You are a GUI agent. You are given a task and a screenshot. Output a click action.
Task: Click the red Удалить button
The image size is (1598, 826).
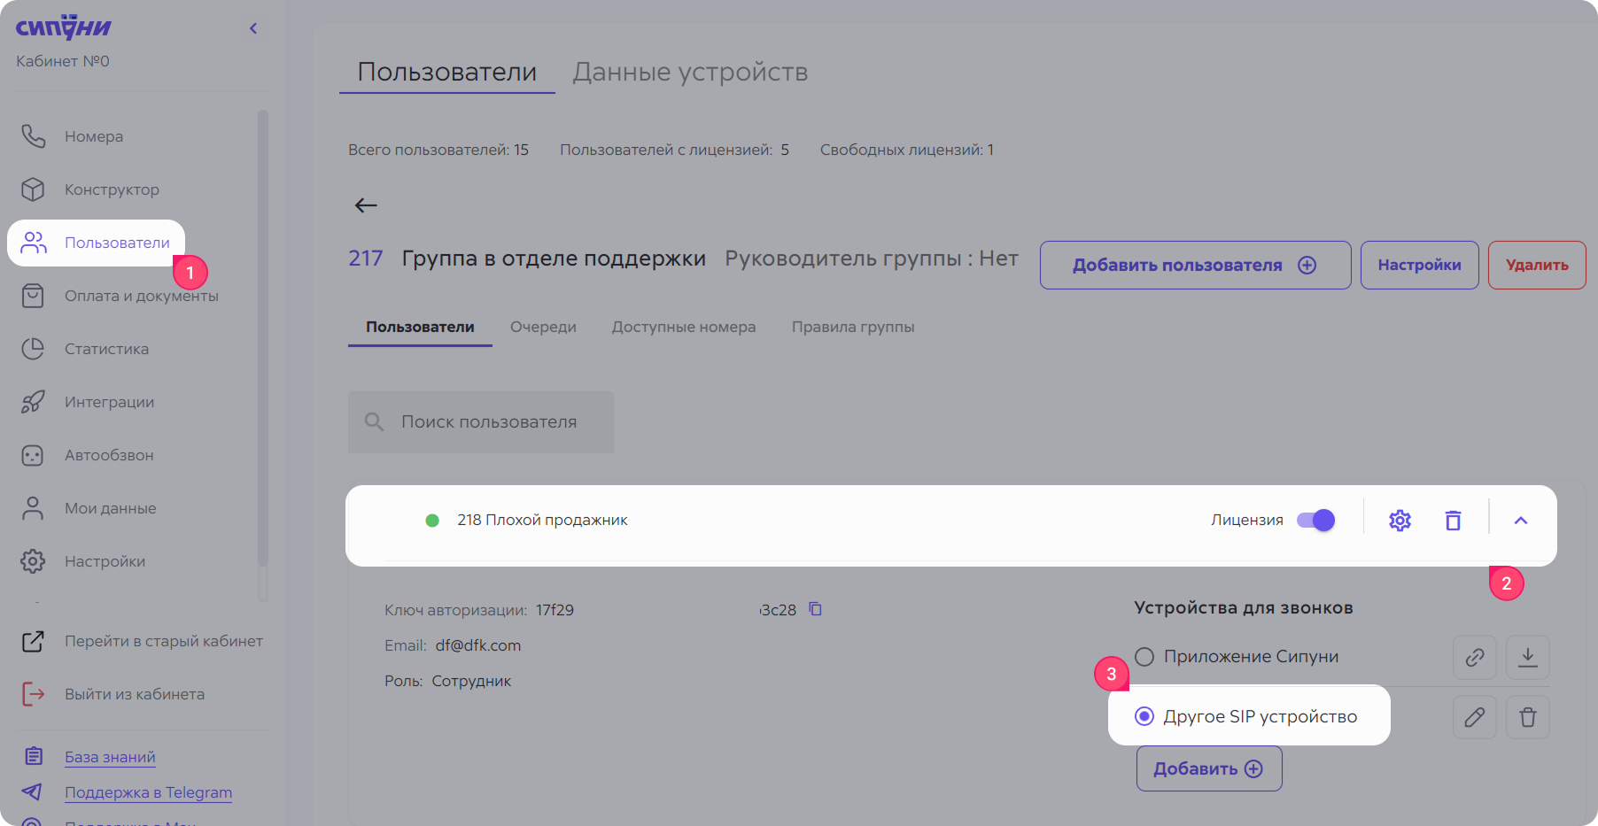[1537, 265]
